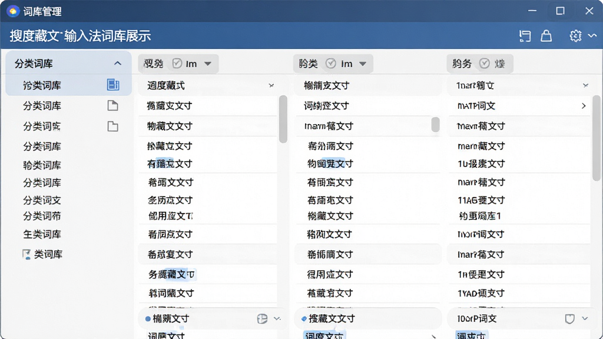
Task: Select the 分类词文 sidebar entry
Action: pos(42,200)
